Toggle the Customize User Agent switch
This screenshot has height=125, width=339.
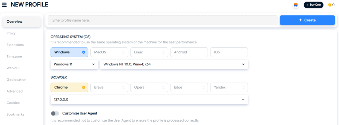click(55, 113)
